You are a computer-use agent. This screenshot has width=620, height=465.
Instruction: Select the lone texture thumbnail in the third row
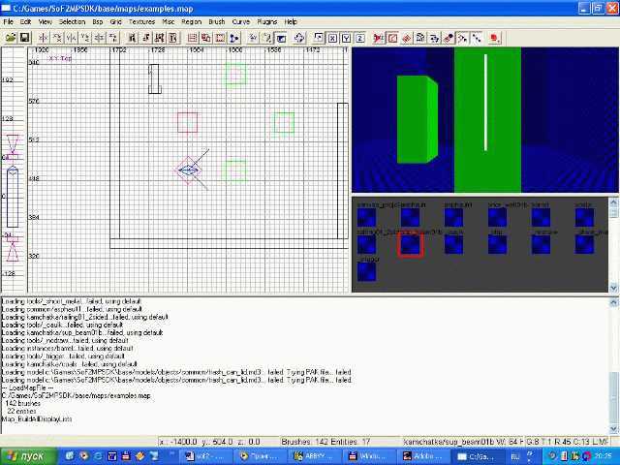[366, 271]
